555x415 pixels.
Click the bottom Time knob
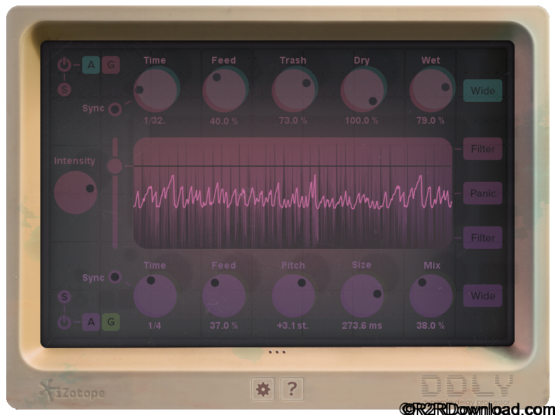coord(155,296)
